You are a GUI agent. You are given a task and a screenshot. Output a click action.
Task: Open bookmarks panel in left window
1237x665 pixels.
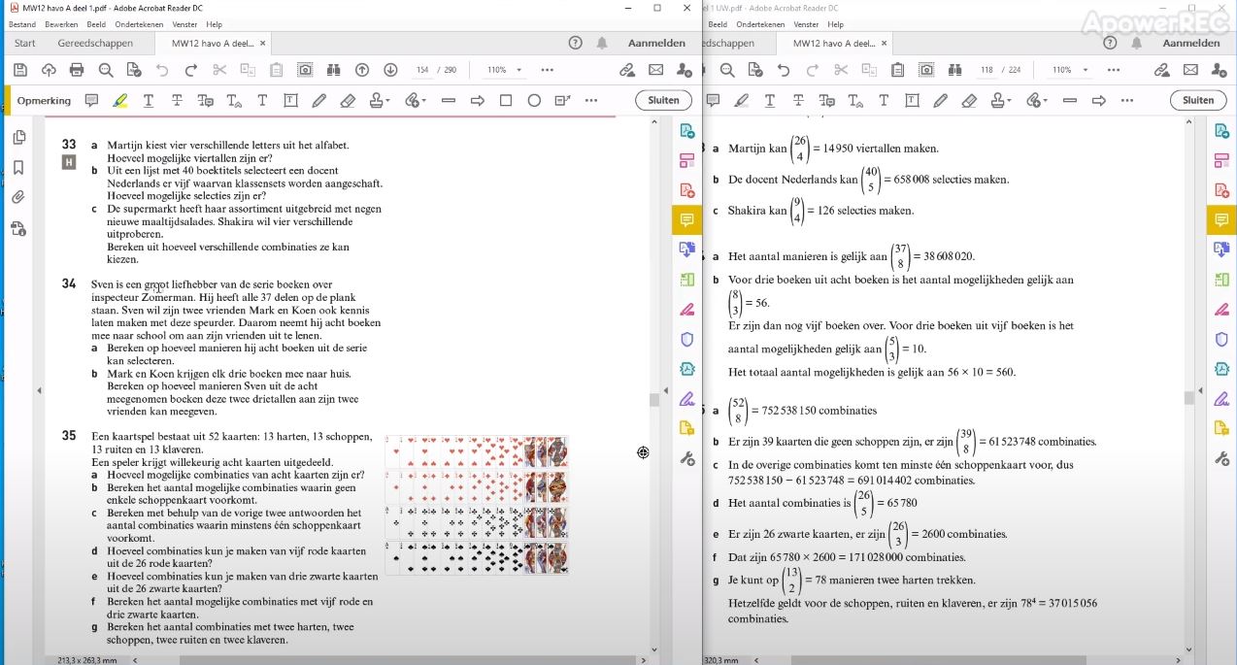18,168
